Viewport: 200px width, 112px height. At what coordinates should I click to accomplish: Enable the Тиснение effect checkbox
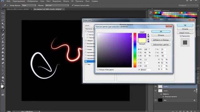pos(86,32)
